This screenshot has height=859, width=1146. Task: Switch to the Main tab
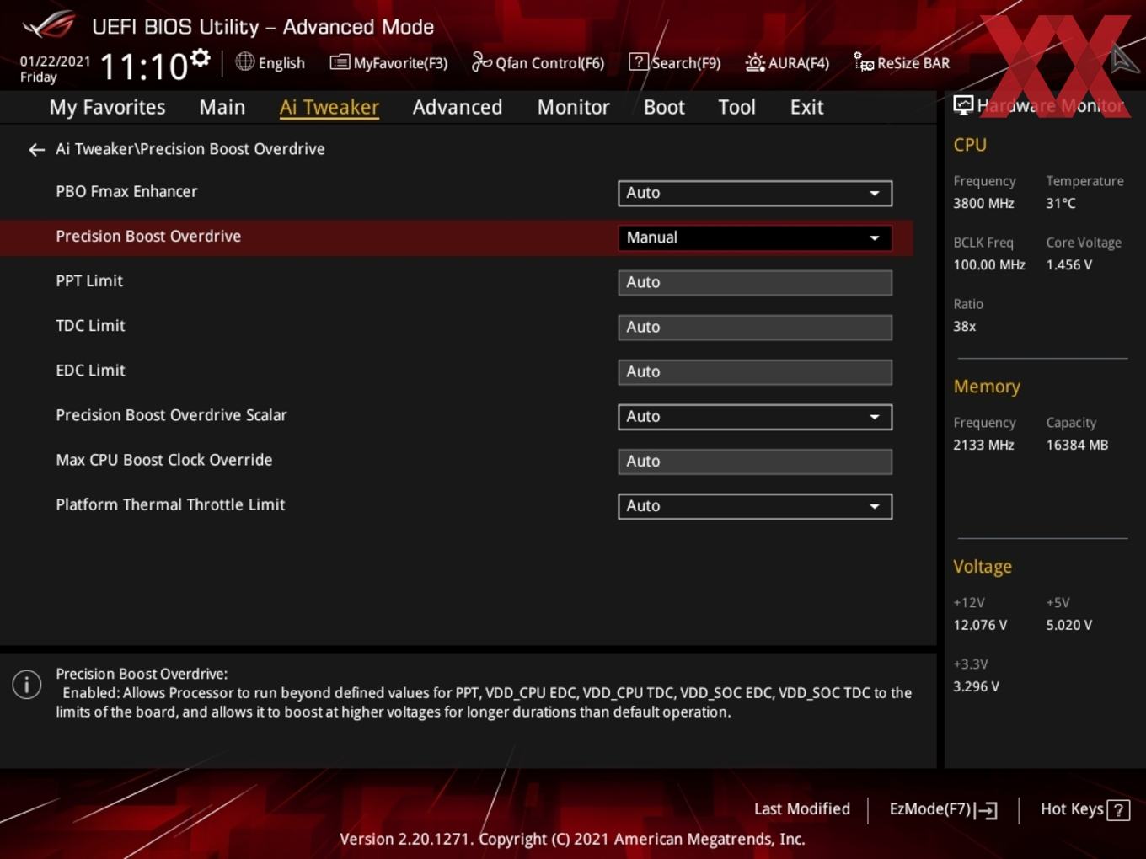click(222, 107)
